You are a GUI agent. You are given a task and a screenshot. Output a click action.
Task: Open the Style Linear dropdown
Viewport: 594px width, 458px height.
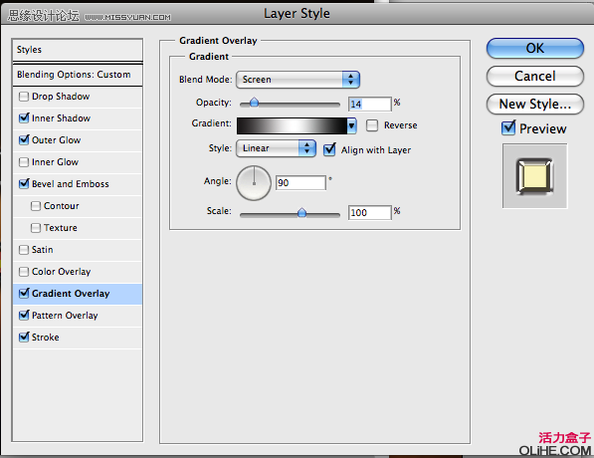coord(276,148)
